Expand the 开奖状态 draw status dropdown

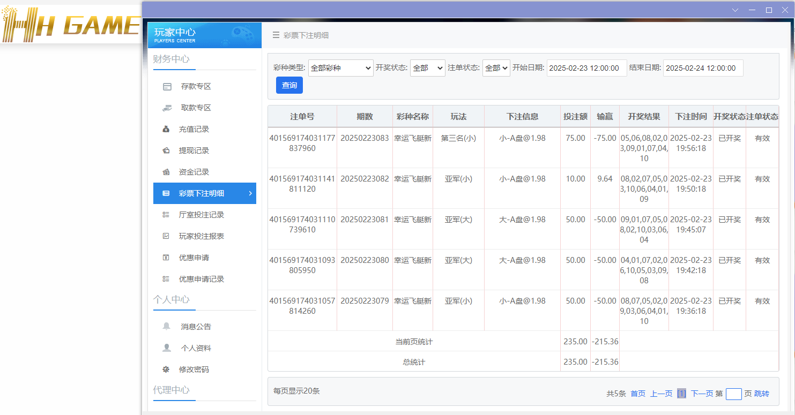(x=427, y=67)
